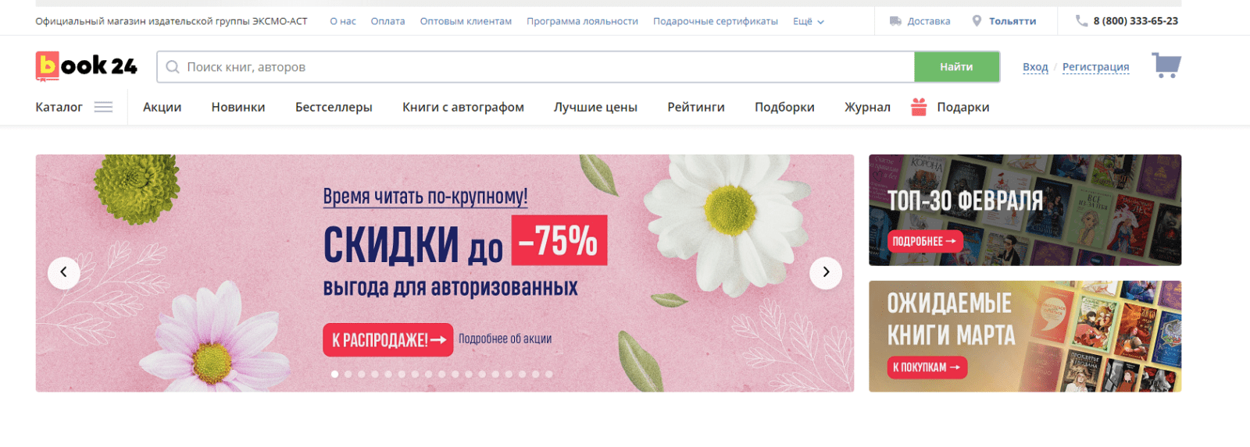Select the last carousel pagination dot

tap(549, 374)
